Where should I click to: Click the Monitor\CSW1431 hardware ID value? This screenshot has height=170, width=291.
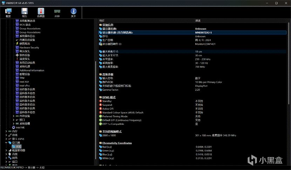tap(205, 44)
